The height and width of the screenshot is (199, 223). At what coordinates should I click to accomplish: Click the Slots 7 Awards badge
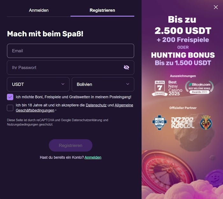(x=160, y=88)
